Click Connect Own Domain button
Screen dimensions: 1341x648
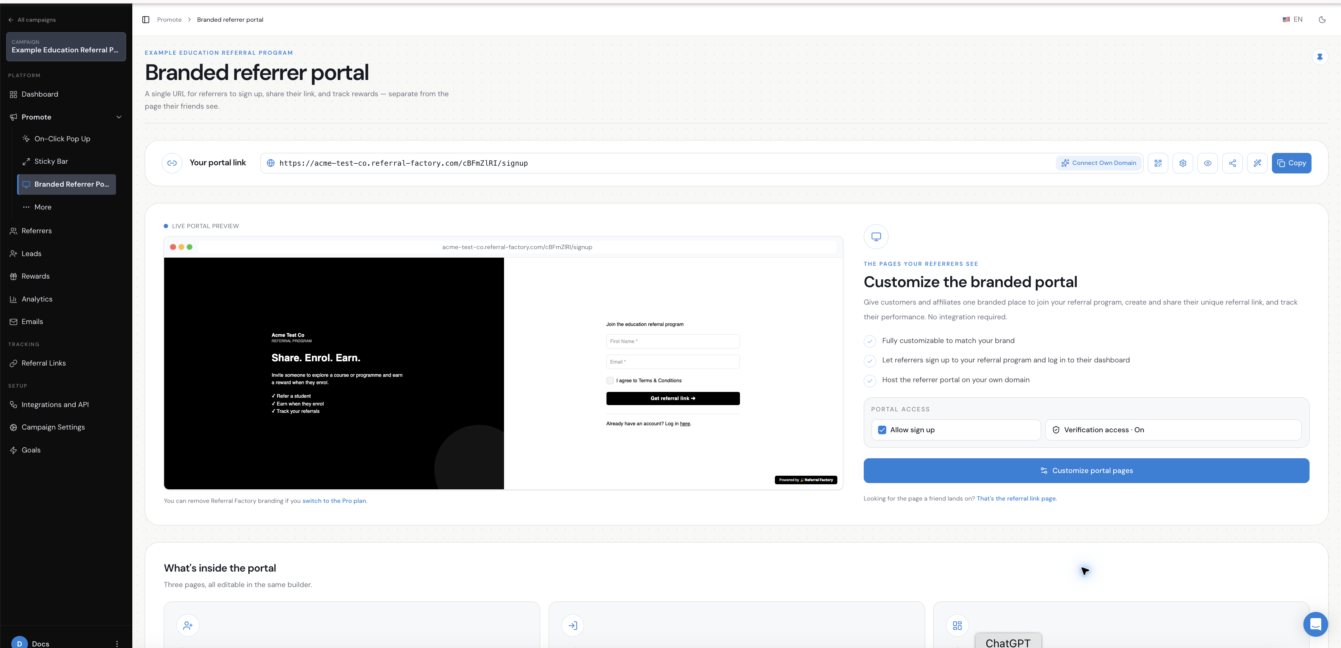coord(1098,163)
